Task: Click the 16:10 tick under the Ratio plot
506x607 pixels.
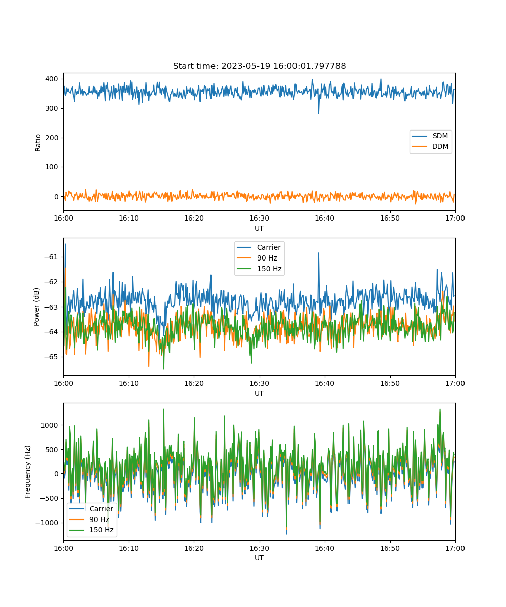Action: (x=129, y=218)
